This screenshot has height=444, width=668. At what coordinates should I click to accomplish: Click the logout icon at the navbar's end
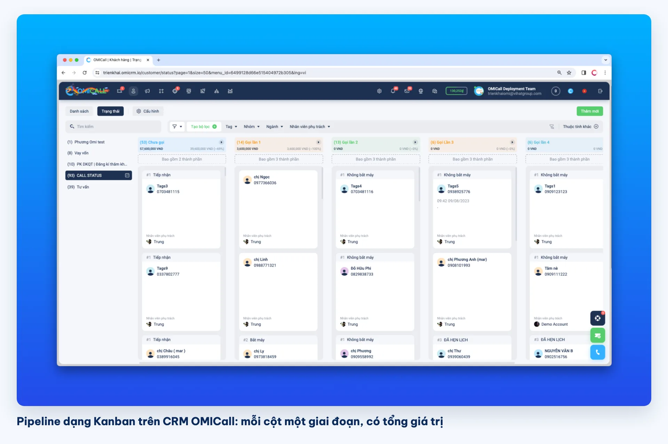coord(600,91)
